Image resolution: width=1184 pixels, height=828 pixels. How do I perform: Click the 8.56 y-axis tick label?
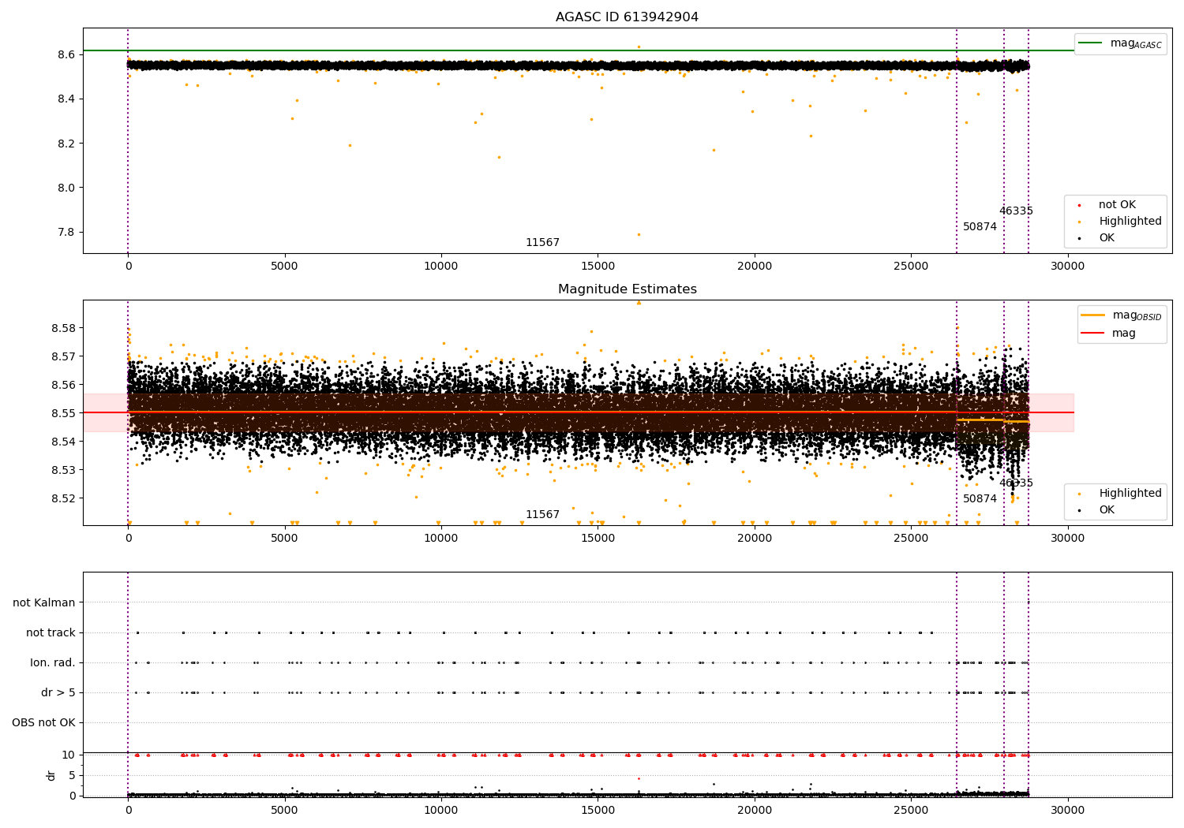tap(64, 385)
